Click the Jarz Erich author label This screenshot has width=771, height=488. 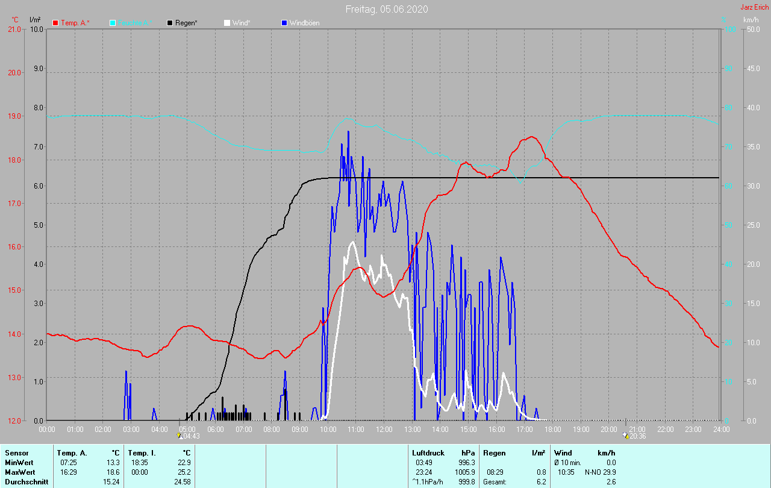click(x=754, y=7)
